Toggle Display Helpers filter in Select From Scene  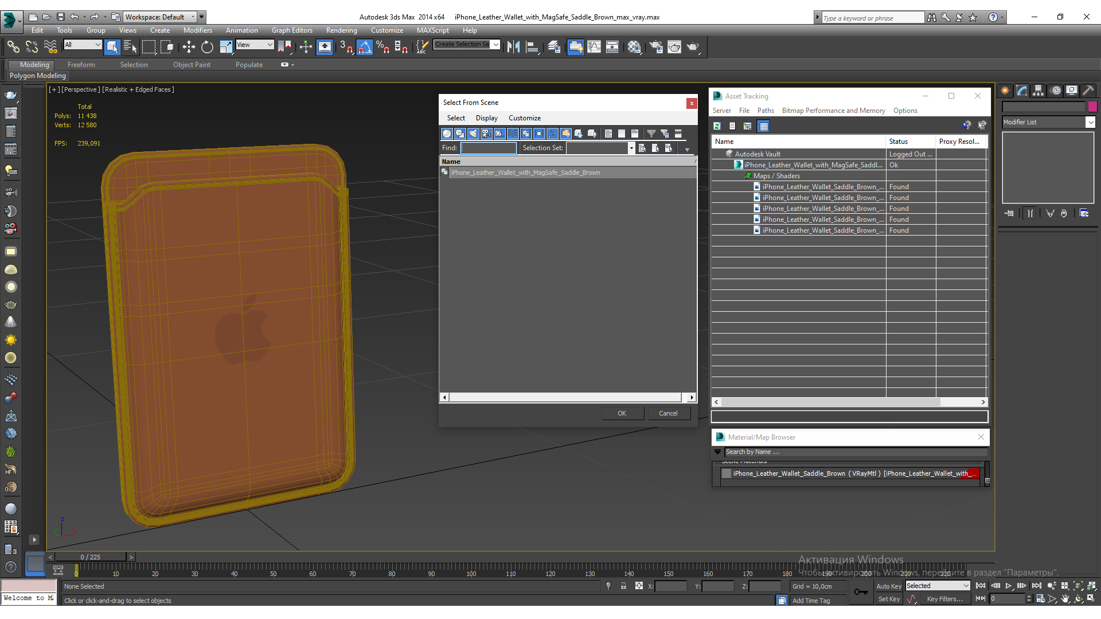499,134
